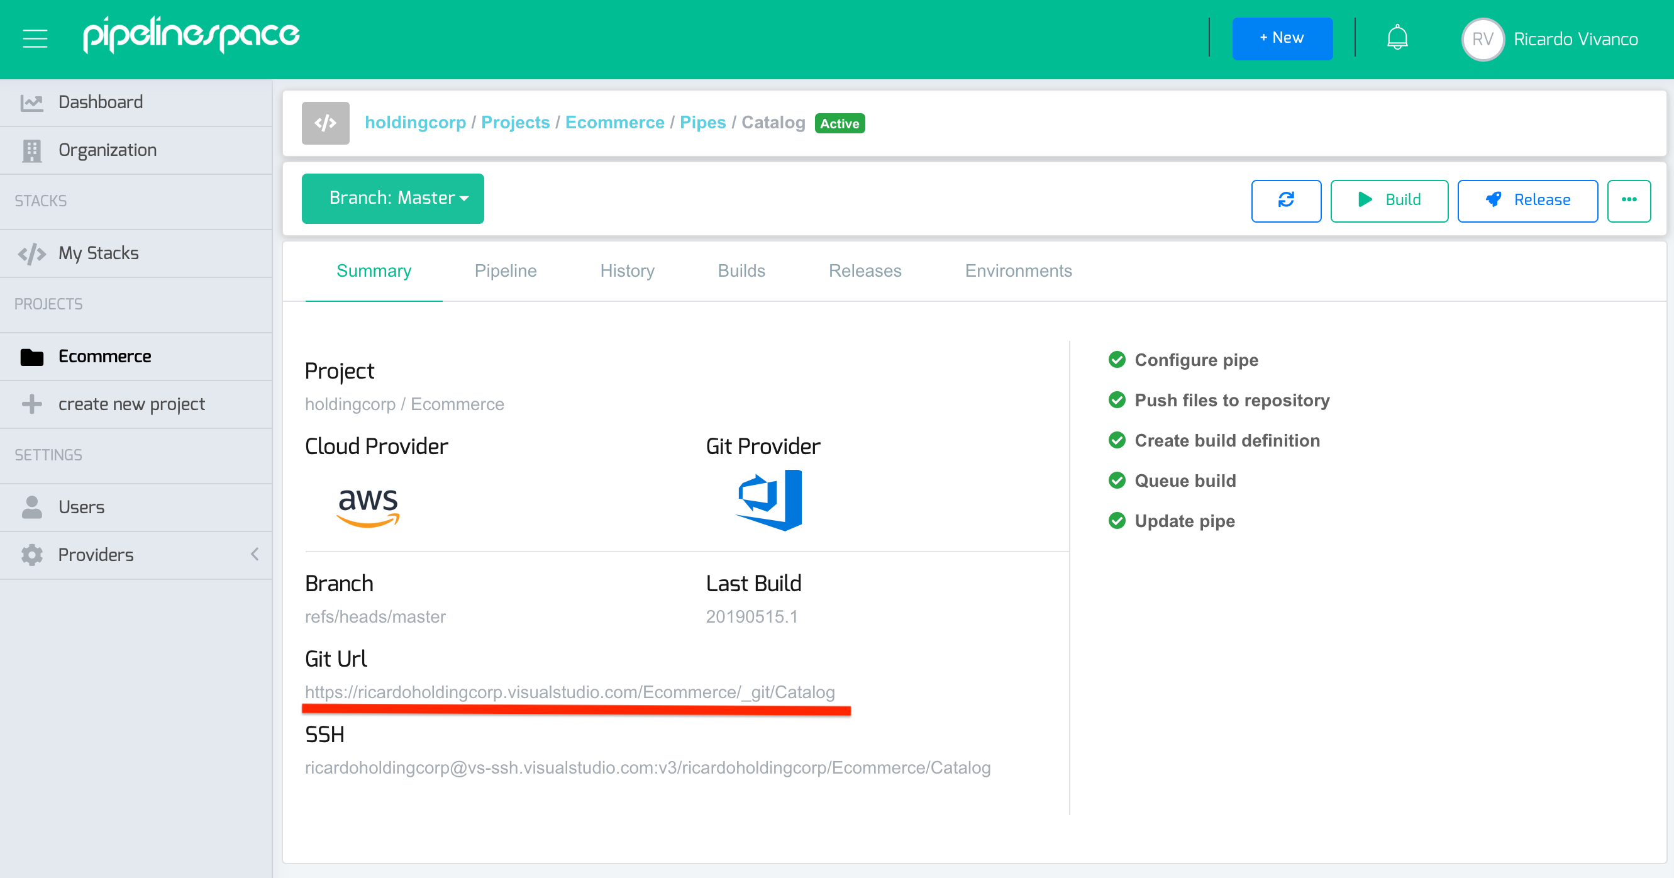
Task: Open the Ecommerce breadcrumb link
Action: coord(614,122)
